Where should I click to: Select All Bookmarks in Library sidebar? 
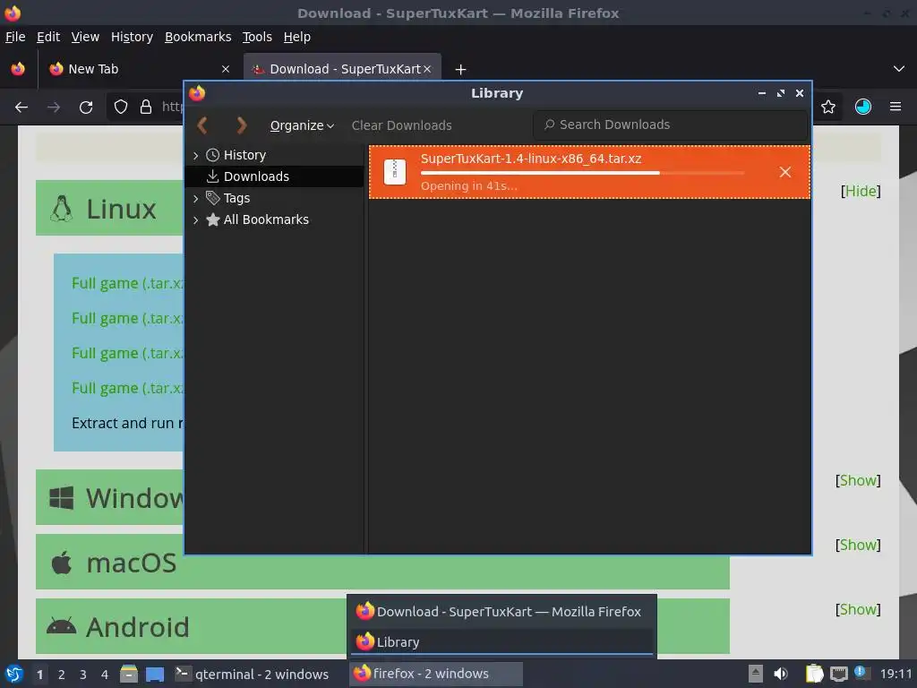click(274, 220)
